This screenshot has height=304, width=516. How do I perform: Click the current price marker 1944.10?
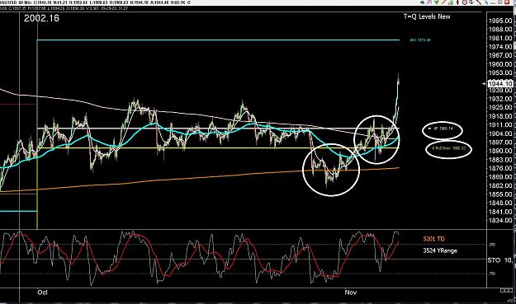[500, 84]
